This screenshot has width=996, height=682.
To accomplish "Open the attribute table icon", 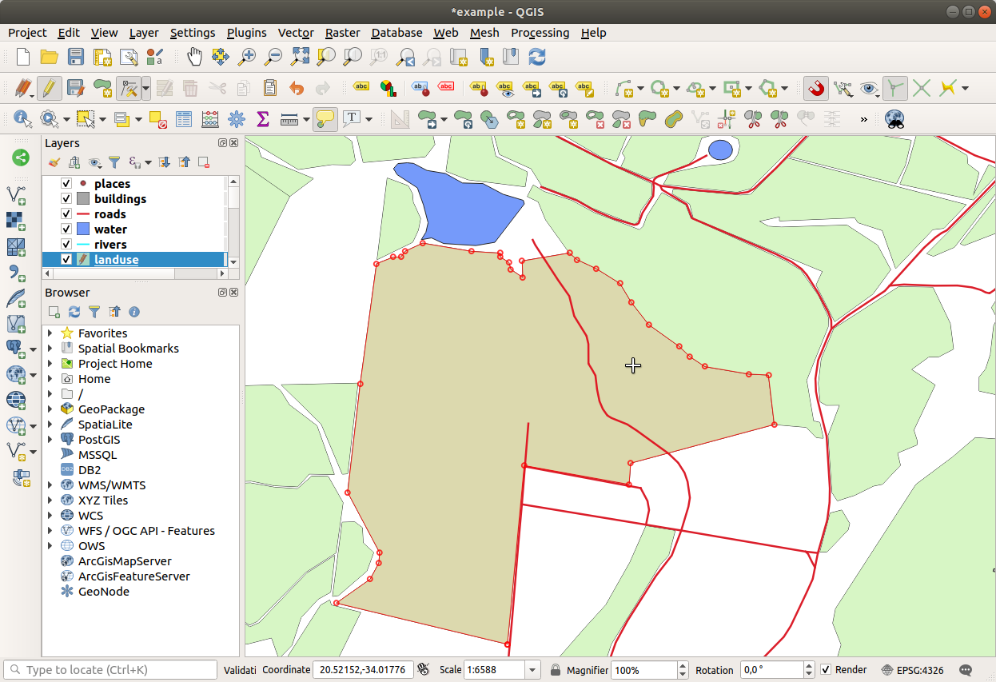I will click(184, 119).
